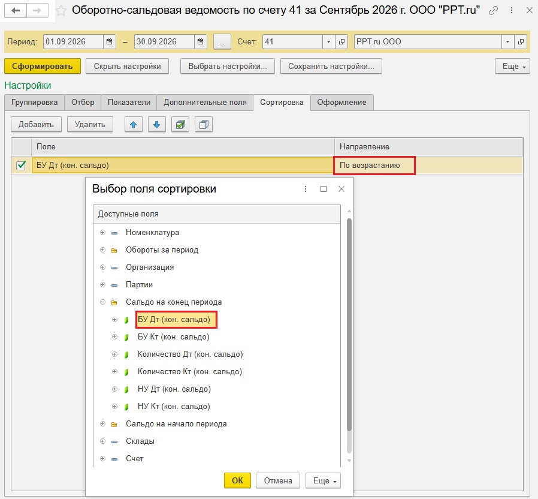The width and height of the screenshot is (538, 499).
Task: Copy link via the chain icon
Action: [x=493, y=11]
